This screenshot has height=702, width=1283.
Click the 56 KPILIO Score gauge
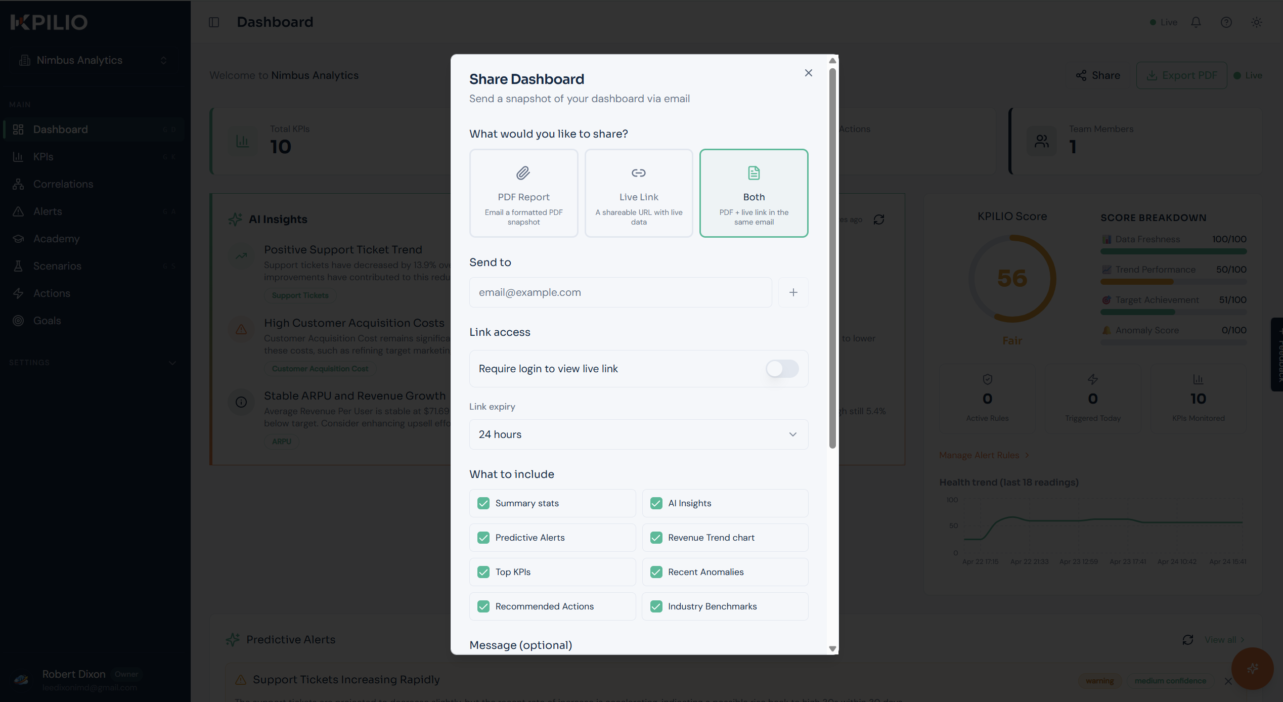[1012, 279]
